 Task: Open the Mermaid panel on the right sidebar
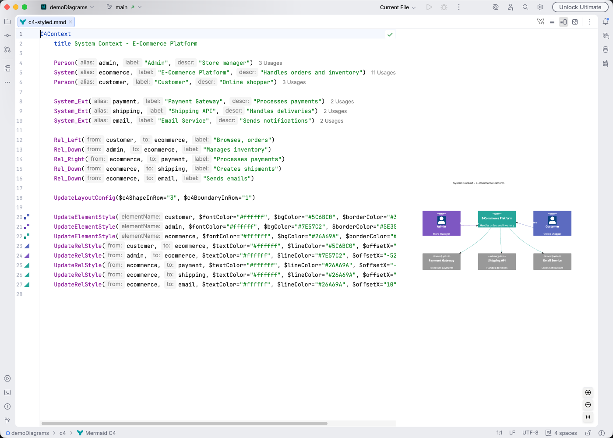pos(606,64)
